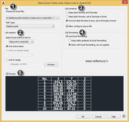This screenshot has width=129, height=122.
Task: Open the Excel sheet dropdown Data Link in AutoCAD
Action: (x=21, y=42)
